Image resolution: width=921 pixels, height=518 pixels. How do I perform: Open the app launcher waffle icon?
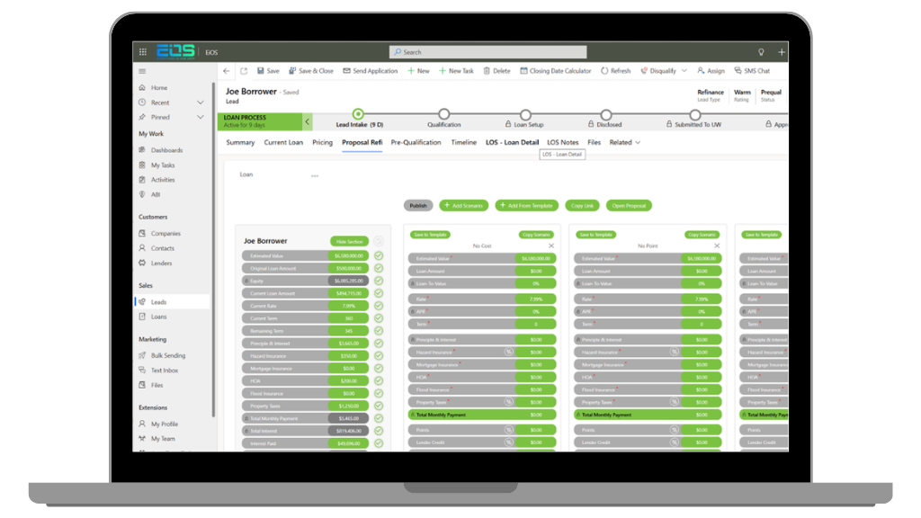[x=143, y=52]
